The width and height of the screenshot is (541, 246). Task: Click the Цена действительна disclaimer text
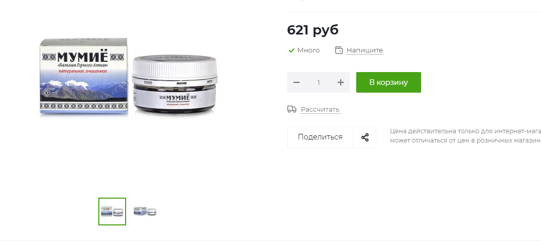pos(465,136)
